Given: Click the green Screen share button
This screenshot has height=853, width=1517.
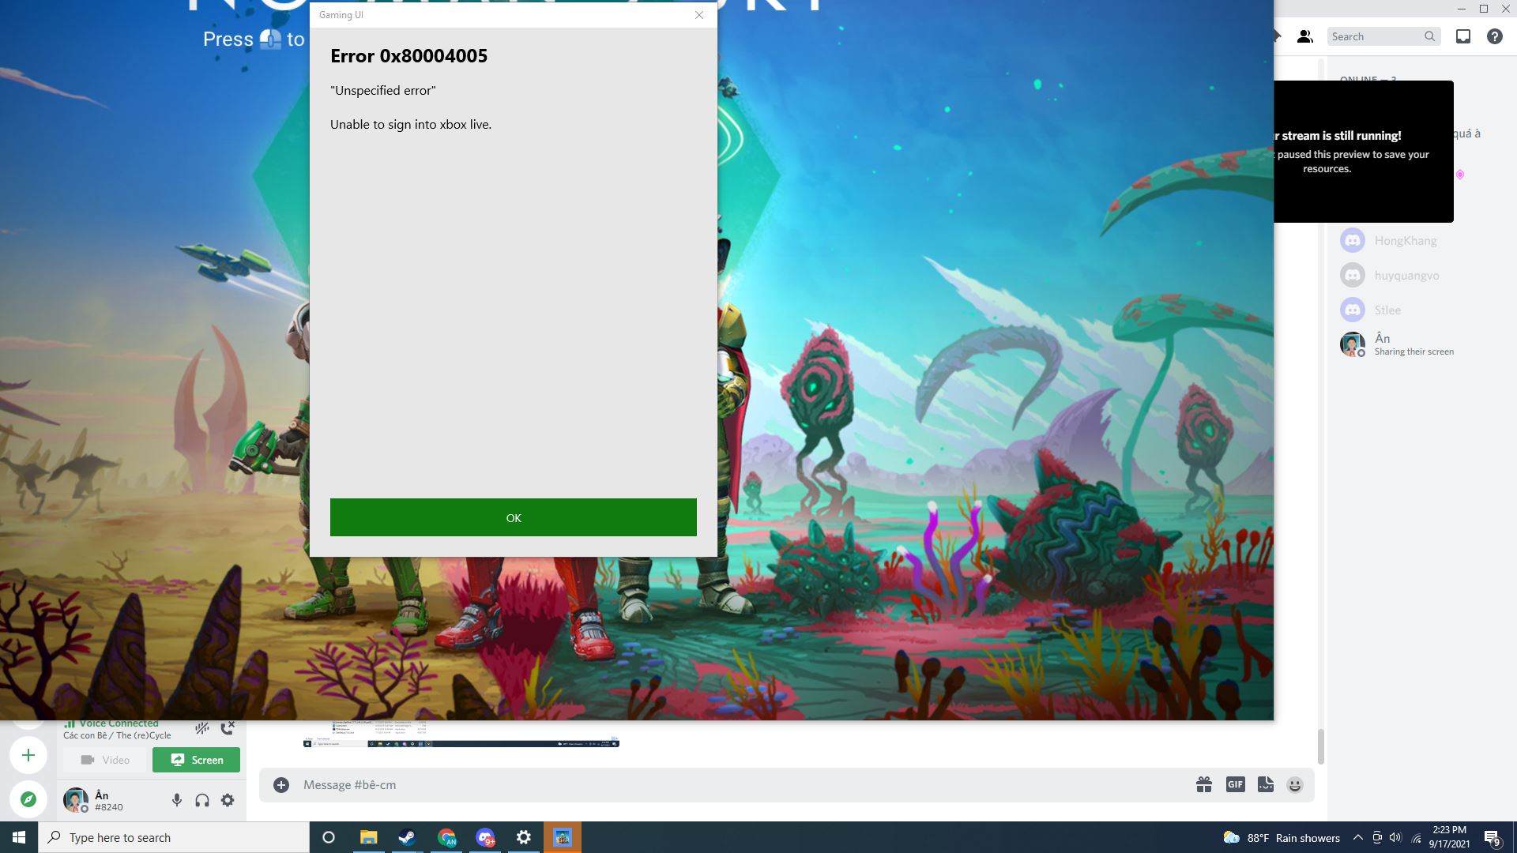Looking at the screenshot, I should [x=196, y=759].
